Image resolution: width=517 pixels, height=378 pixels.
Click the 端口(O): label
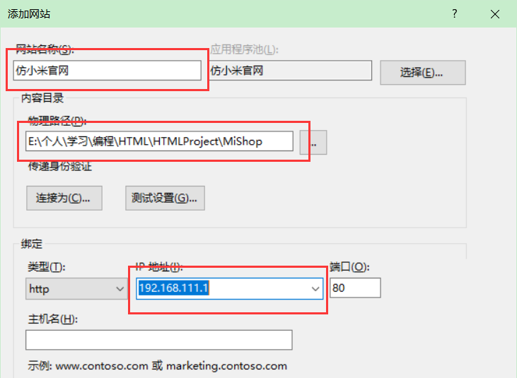coord(349,266)
